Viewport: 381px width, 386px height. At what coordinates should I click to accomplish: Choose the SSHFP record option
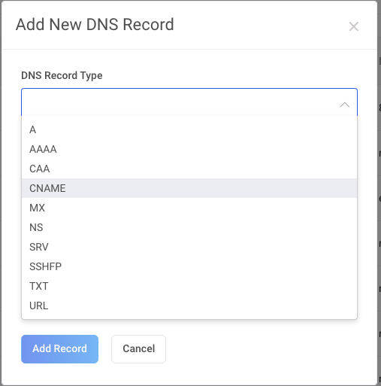tap(189, 266)
